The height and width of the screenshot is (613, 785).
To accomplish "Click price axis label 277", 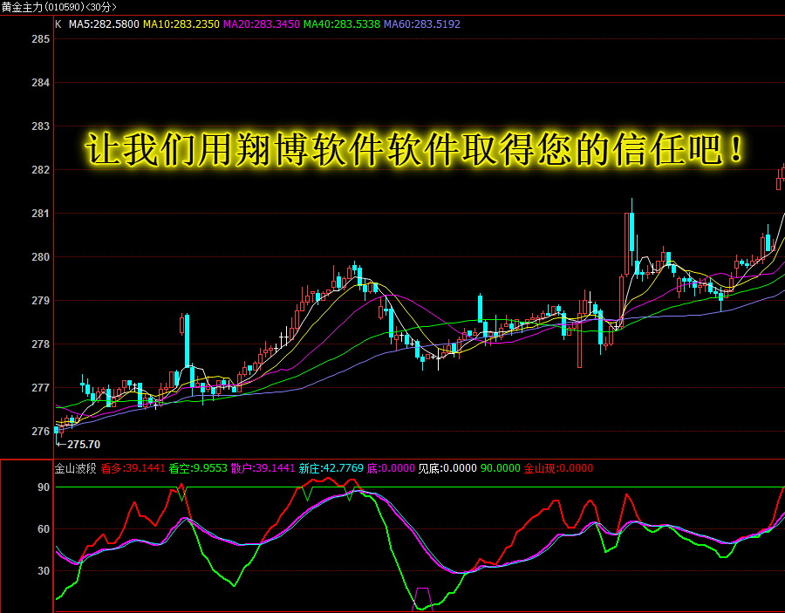I will (40, 388).
